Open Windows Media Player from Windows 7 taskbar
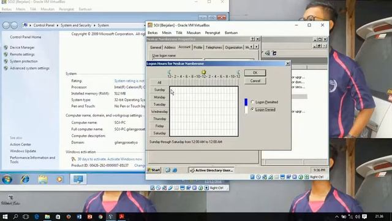 pos(59,179)
